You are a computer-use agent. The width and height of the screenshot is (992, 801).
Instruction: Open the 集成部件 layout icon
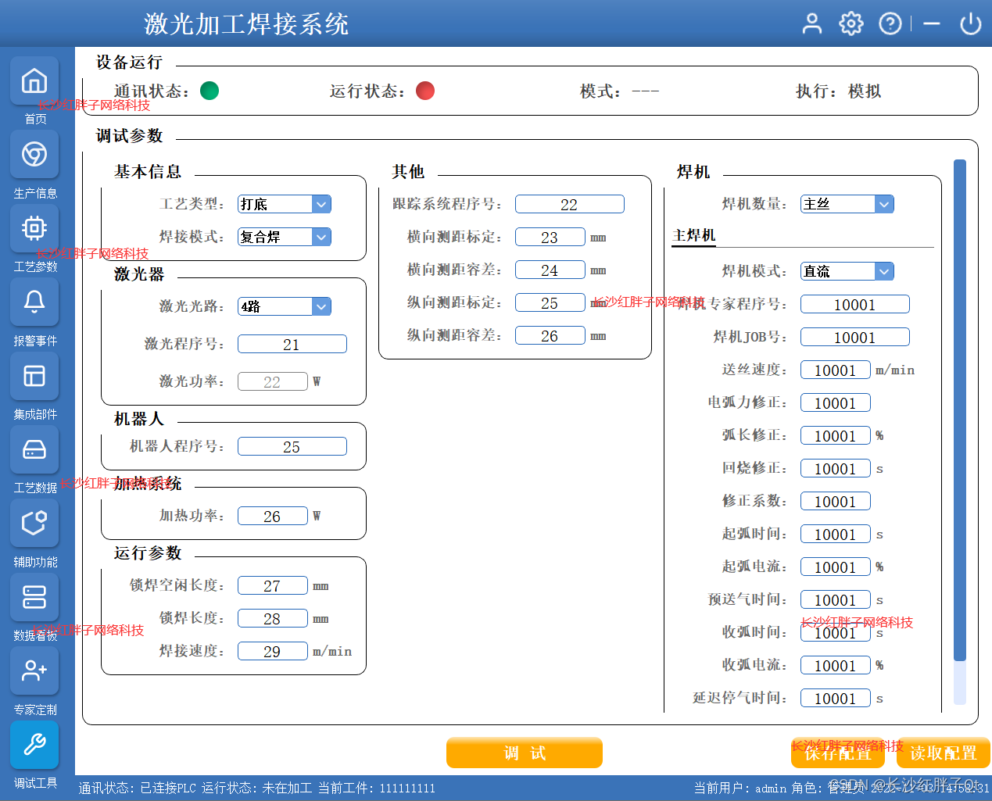pos(34,376)
